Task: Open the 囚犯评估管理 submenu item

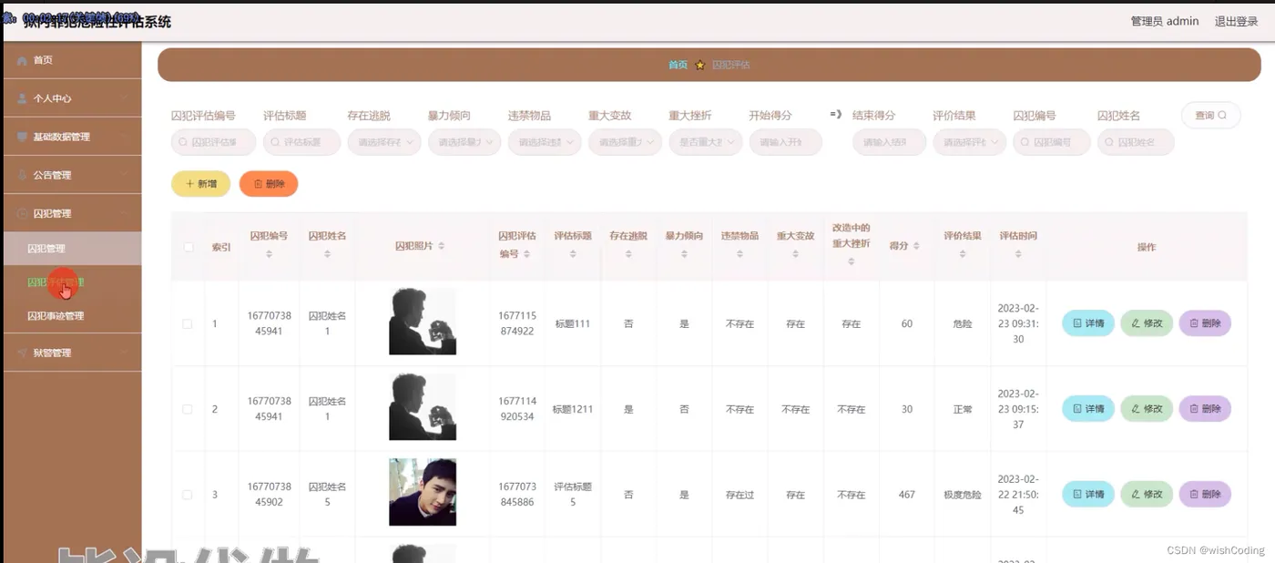Action: pos(72,282)
